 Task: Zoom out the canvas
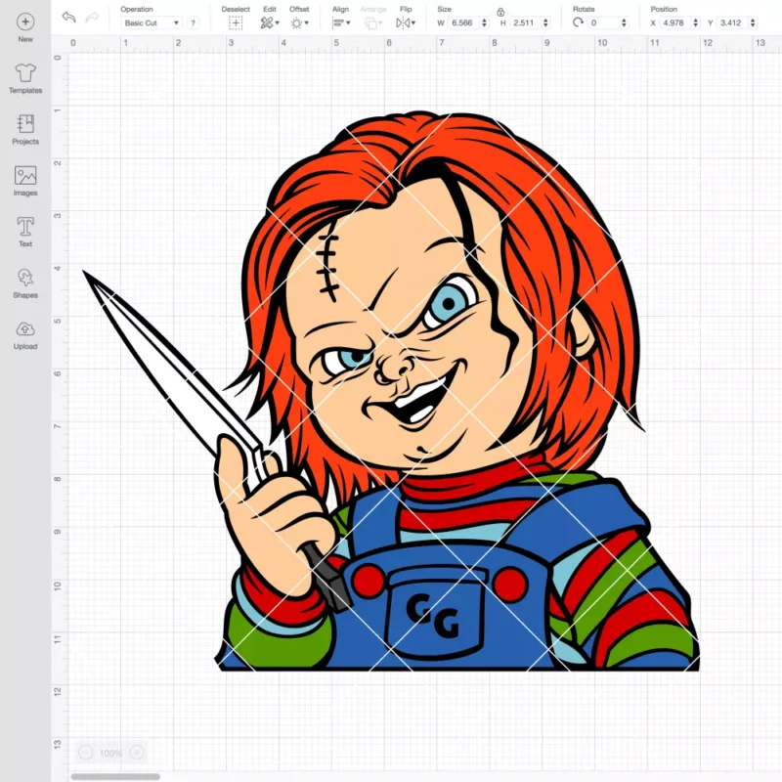pos(86,752)
